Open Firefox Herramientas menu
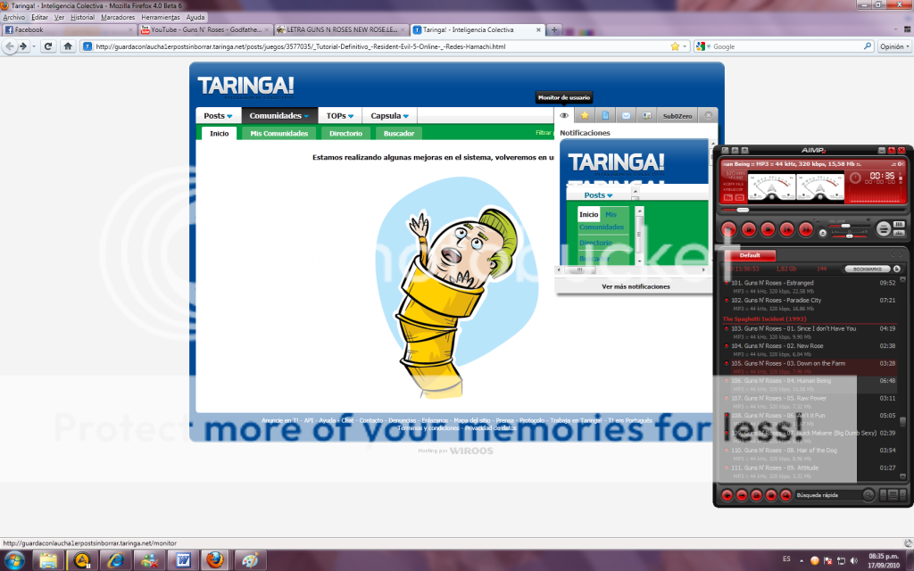 [x=161, y=18]
